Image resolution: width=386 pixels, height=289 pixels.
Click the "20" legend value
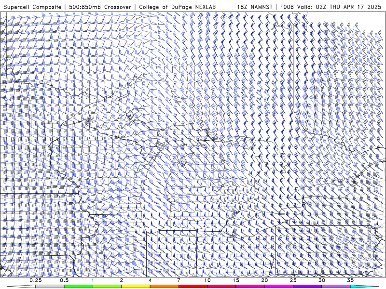click(x=264, y=280)
